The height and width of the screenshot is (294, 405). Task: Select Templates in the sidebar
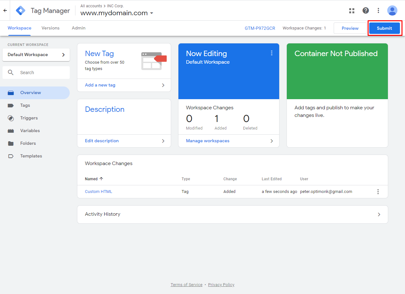35,156
